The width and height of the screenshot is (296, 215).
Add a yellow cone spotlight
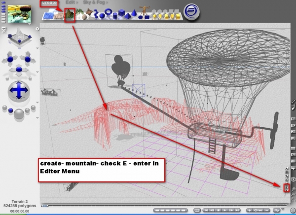pyautogui.click(x=160, y=17)
